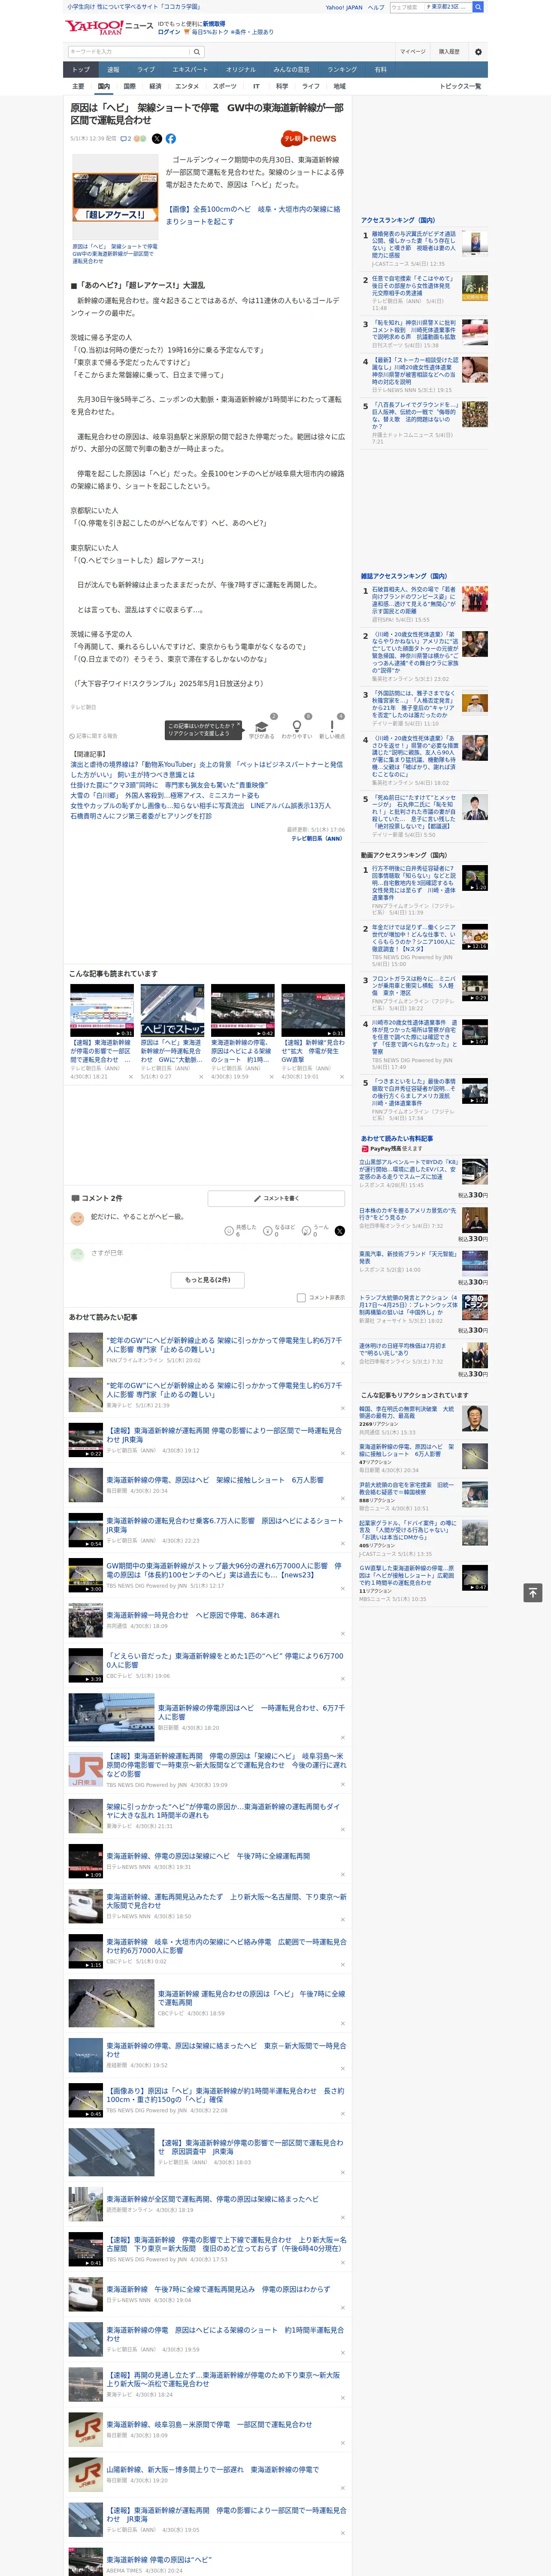The width and height of the screenshot is (551, 2576).
Task: Click the 共感した smiley reaction on comment
Action: tap(229, 1231)
